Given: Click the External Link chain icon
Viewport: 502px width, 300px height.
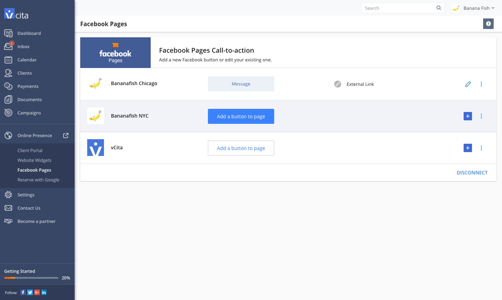Looking at the screenshot, I should [338, 84].
